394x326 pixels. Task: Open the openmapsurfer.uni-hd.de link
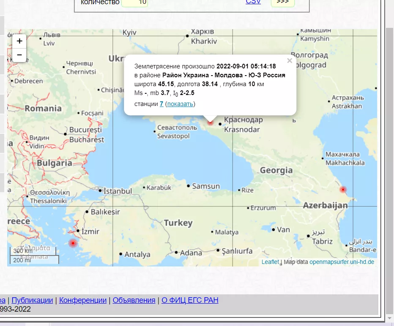[x=342, y=262]
